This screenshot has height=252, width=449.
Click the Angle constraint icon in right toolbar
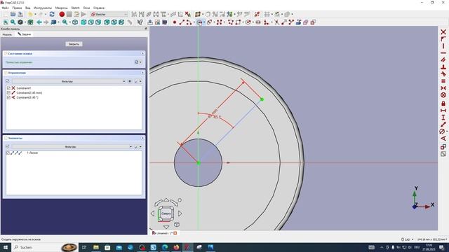pyautogui.click(x=443, y=139)
